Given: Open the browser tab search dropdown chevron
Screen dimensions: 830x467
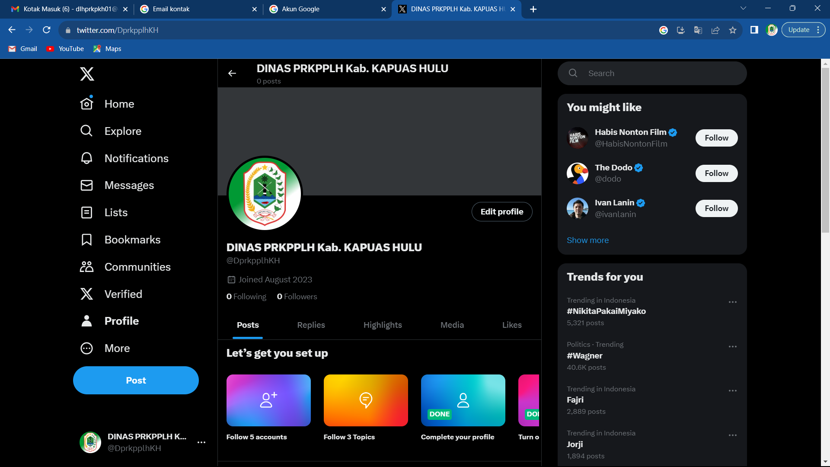Looking at the screenshot, I should coord(744,8).
